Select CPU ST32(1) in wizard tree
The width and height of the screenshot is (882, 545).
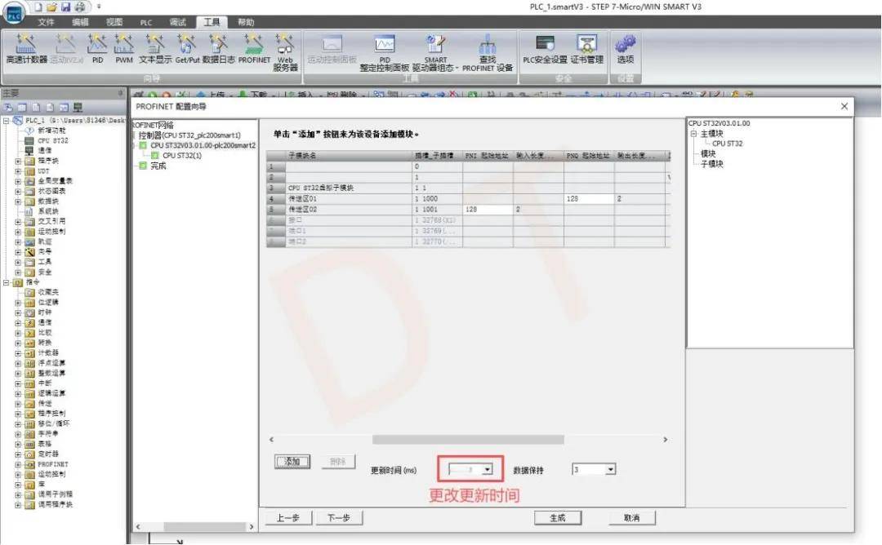[181, 156]
